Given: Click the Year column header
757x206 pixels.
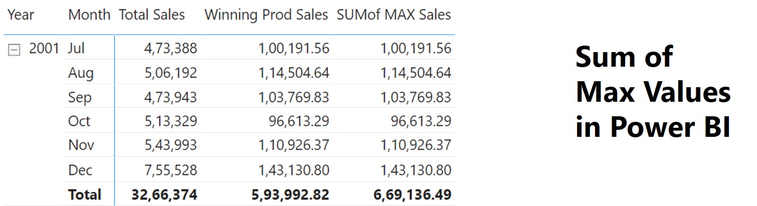Looking at the screenshot, I should pos(21,15).
